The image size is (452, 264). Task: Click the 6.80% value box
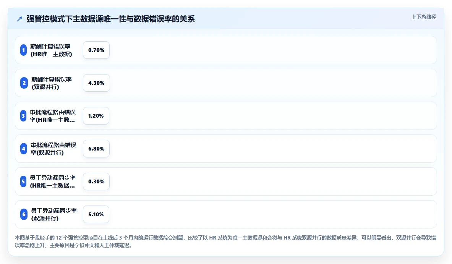[96, 149]
